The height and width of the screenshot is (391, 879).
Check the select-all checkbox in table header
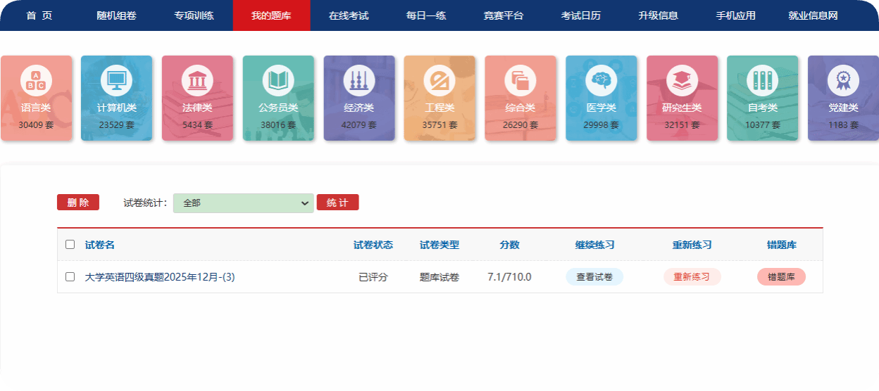(x=70, y=245)
